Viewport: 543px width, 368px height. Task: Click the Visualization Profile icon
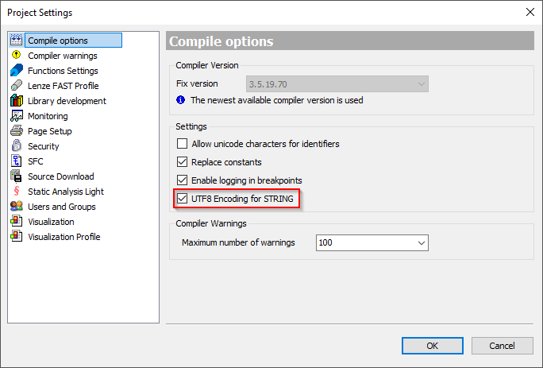(x=17, y=237)
